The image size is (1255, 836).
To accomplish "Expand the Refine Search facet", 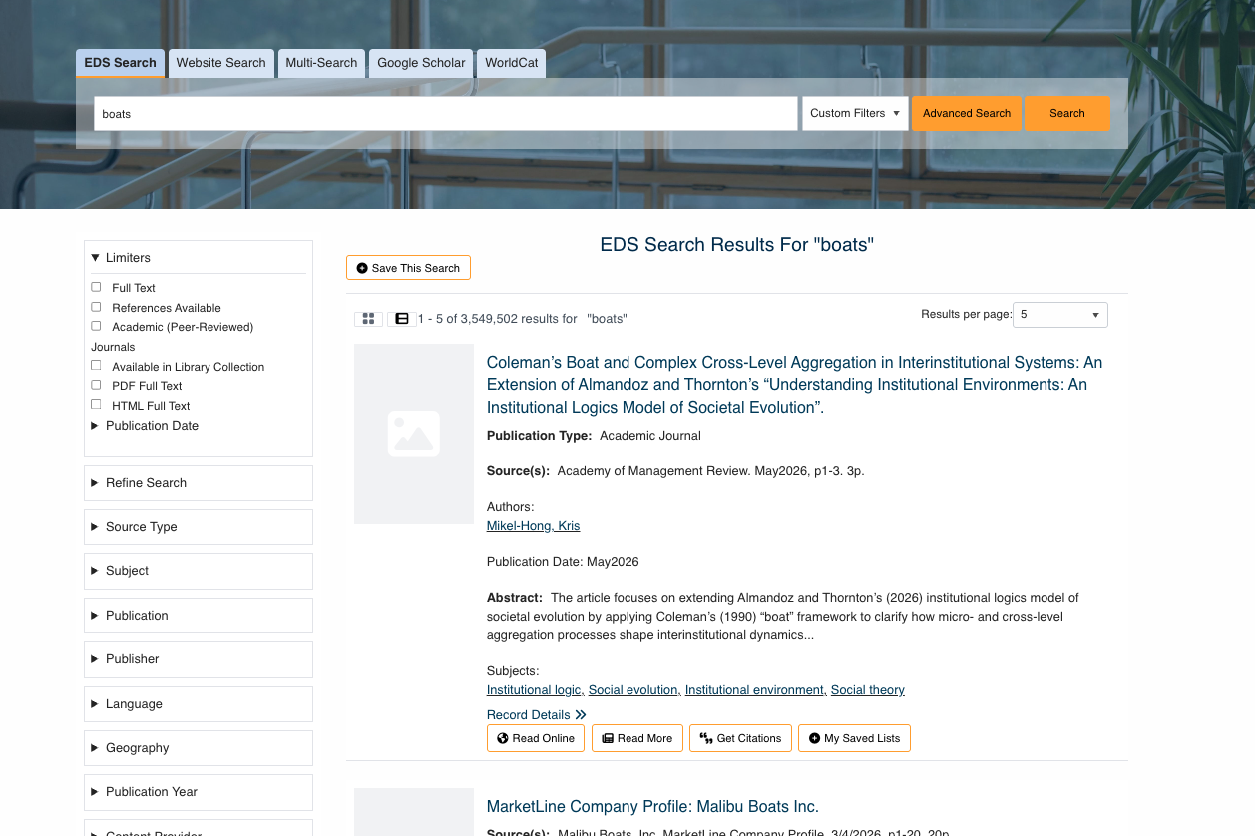I will tap(199, 483).
